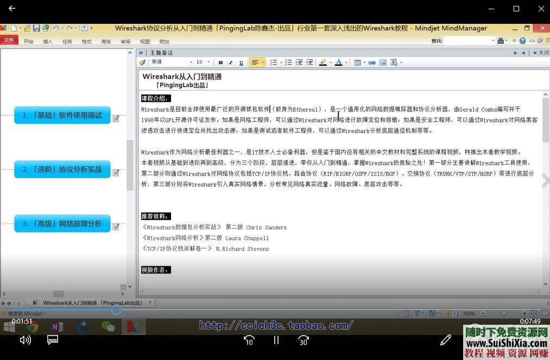The height and width of the screenshot is (360, 550).
Task: Toggle the bulleted list formatting
Action: click(x=288, y=62)
